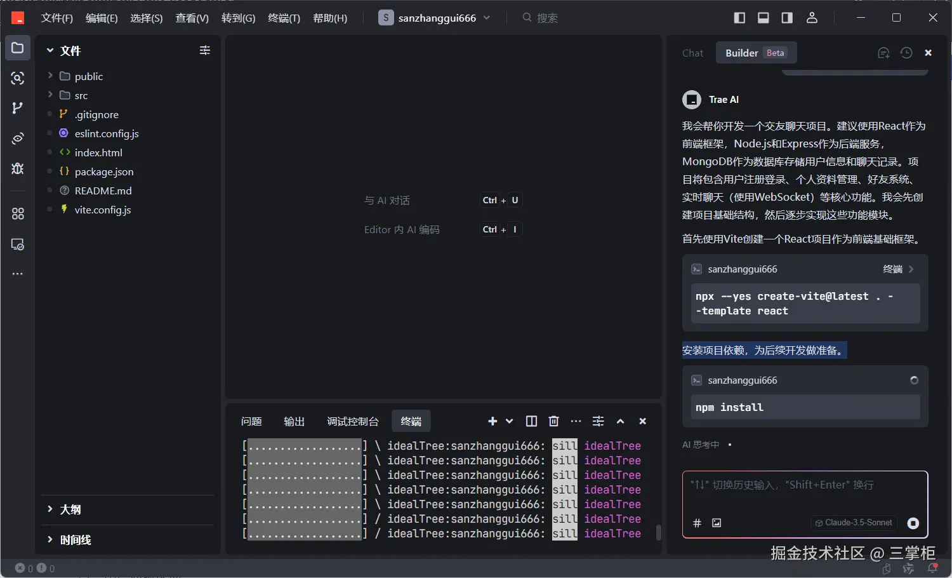This screenshot has height=578, width=952.
Task: Open package.json file
Action: [x=104, y=171]
